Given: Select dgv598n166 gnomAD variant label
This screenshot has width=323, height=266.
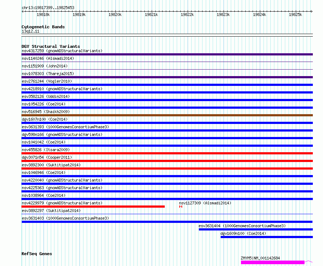Looking at the screenshot, I should 62,134.
